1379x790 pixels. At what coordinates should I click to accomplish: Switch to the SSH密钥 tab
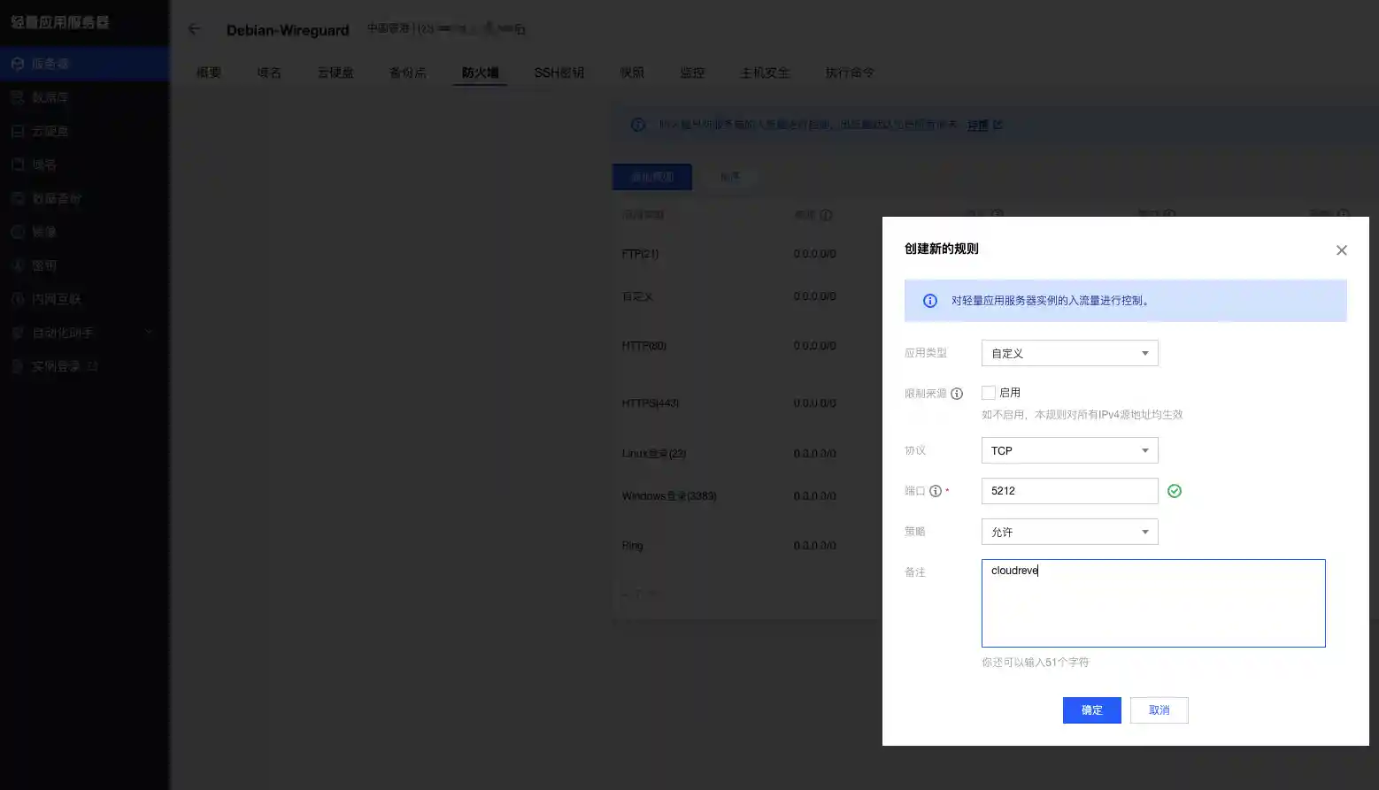click(x=559, y=73)
